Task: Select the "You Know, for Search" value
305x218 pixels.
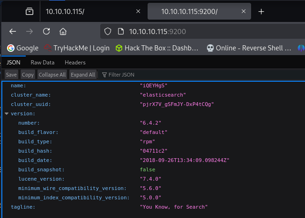Action: 174,207
